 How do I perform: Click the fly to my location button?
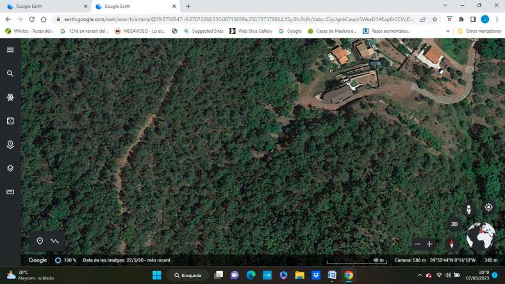488,207
